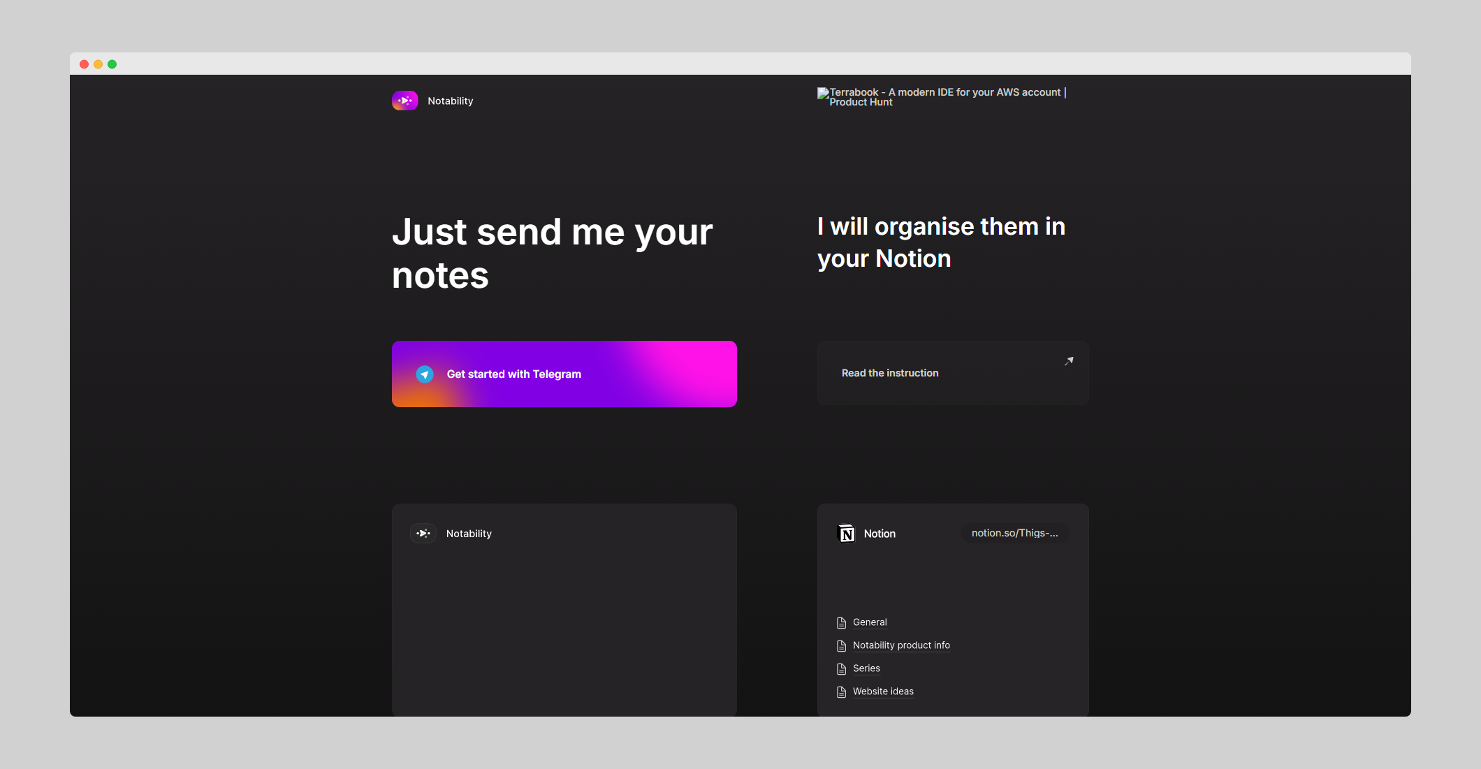The height and width of the screenshot is (769, 1481).
Task: Select the Notion label text
Action: (880, 534)
